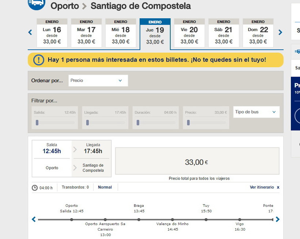The height and width of the screenshot is (239, 300).
Task: Click the Duración slider handle
Action: click(x=138, y=123)
